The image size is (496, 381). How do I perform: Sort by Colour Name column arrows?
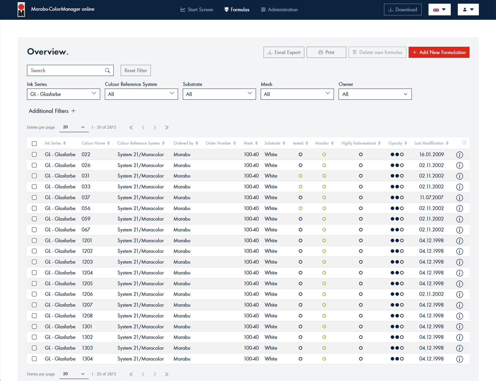coord(109,143)
